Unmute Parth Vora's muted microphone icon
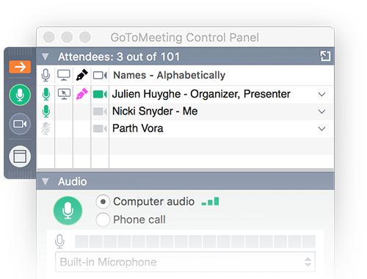 point(46,128)
